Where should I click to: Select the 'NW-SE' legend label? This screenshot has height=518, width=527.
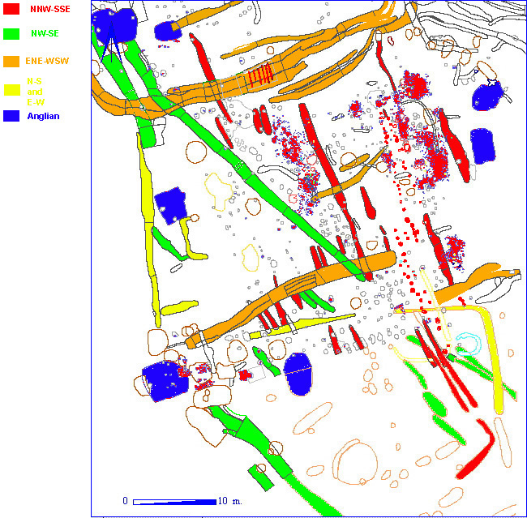tap(45, 33)
